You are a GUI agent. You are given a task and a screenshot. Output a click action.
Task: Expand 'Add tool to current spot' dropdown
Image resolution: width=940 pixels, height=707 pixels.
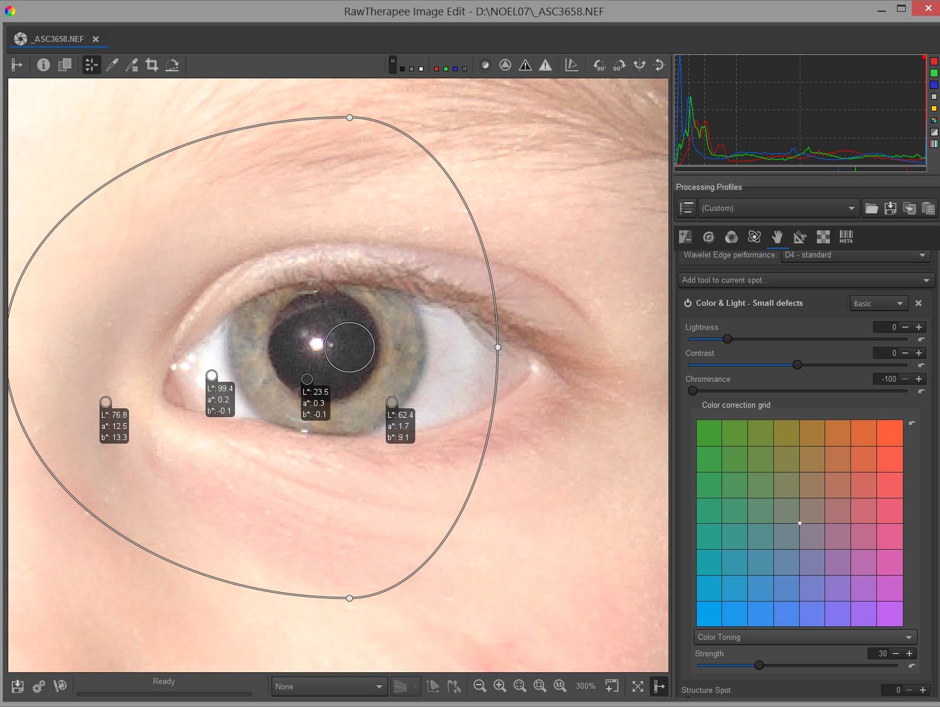(x=805, y=280)
